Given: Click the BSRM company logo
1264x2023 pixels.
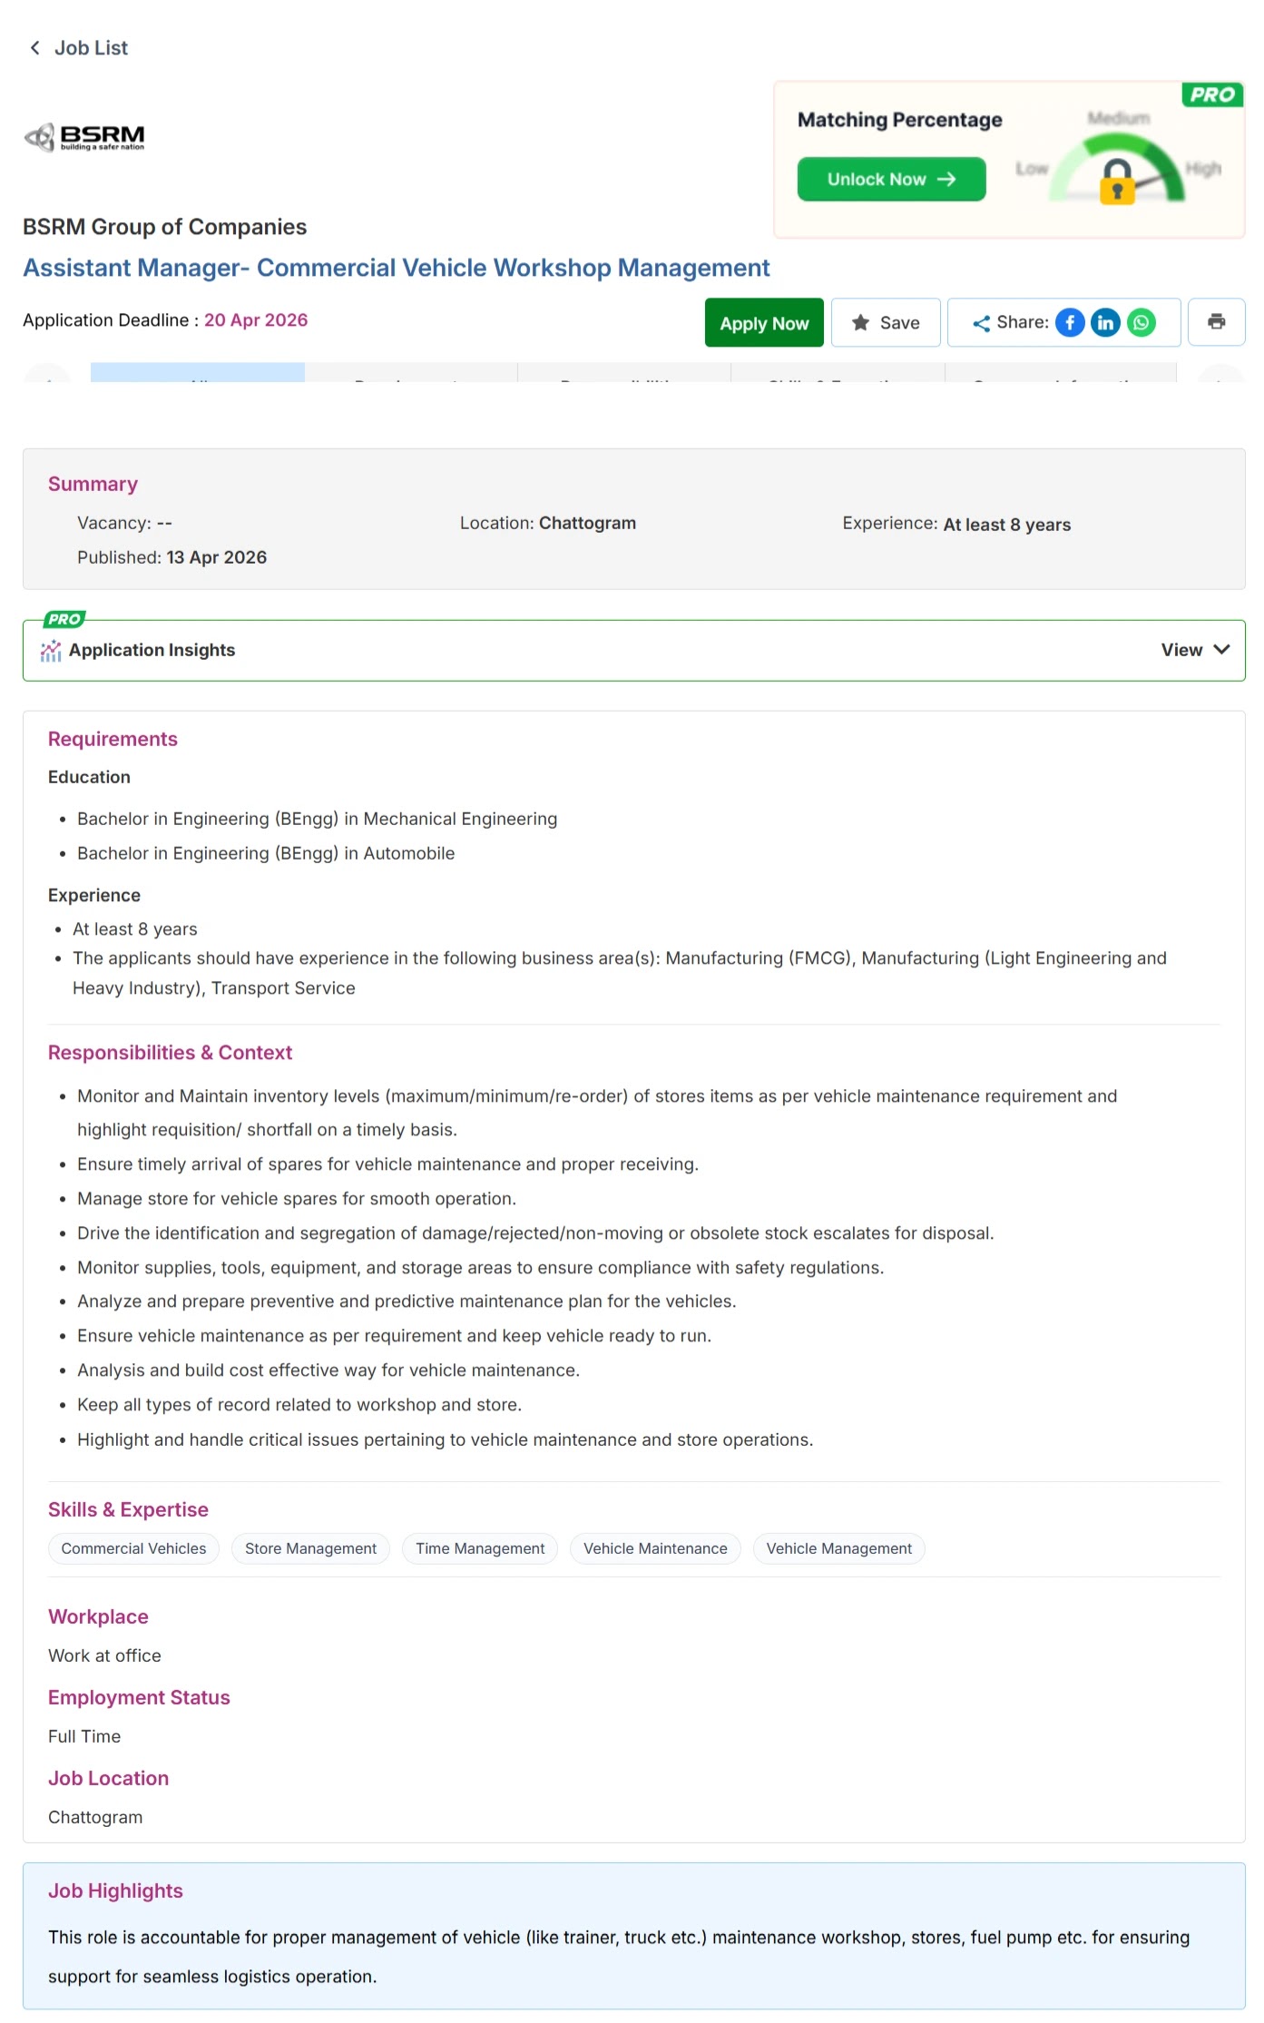Looking at the screenshot, I should click(84, 137).
